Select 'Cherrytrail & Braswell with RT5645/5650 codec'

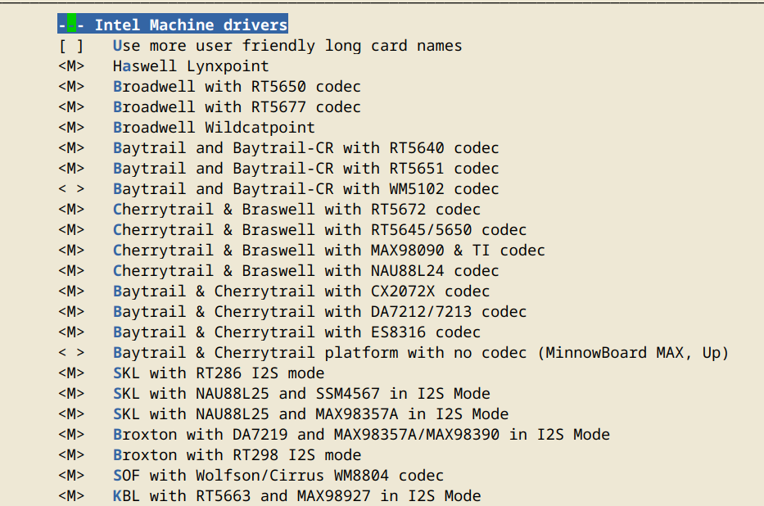[x=319, y=230]
